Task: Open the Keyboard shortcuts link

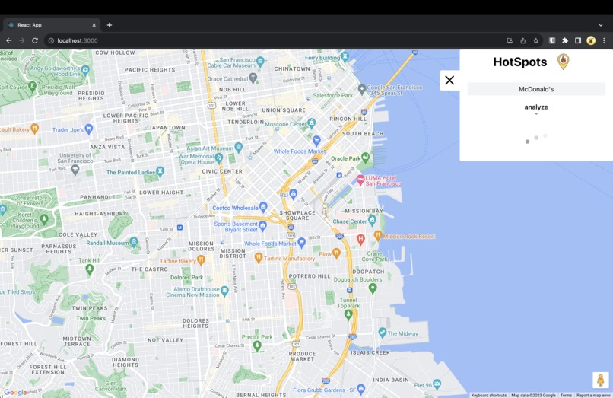Action: [489, 395]
